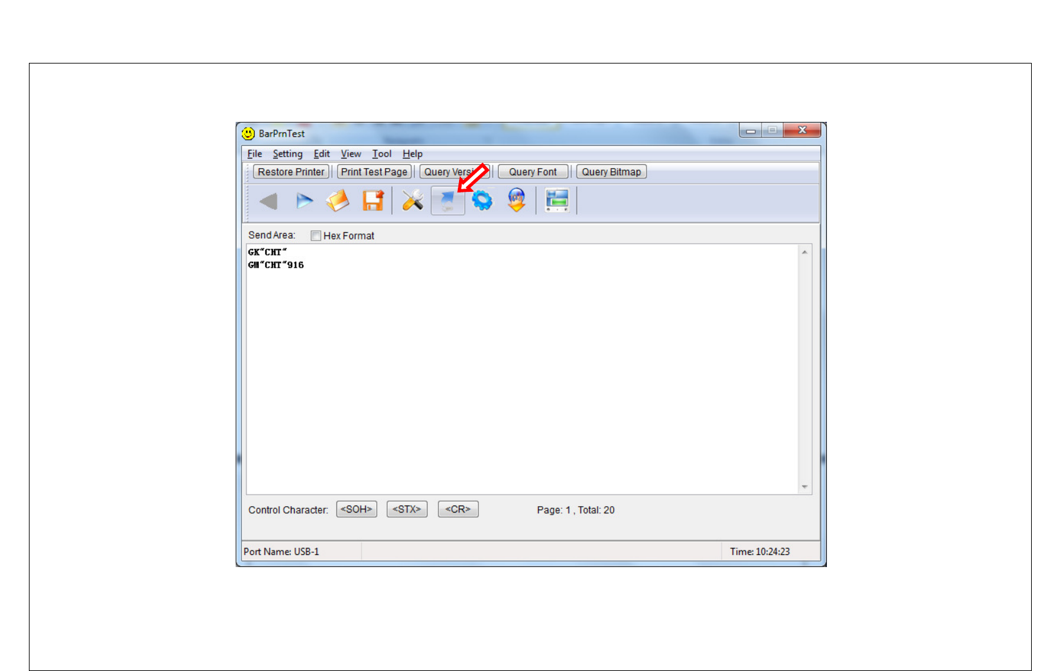Click the Restore Printer button

pos(291,172)
